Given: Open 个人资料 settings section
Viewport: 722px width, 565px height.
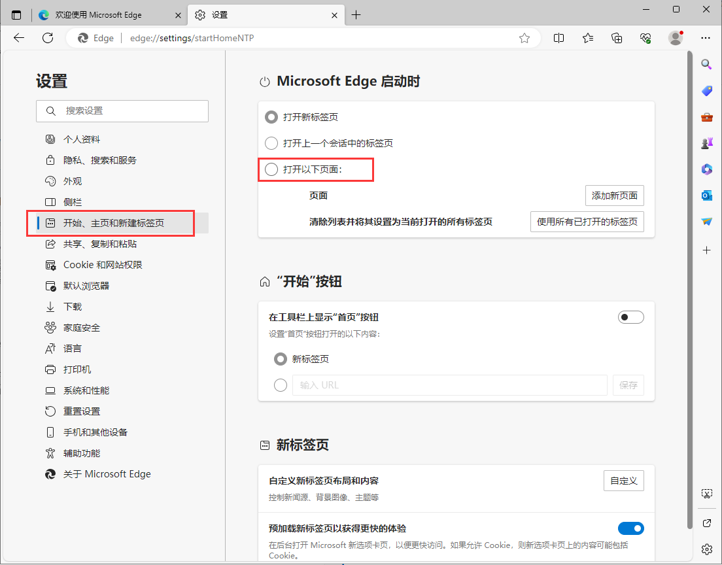Looking at the screenshot, I should tap(122, 139).
